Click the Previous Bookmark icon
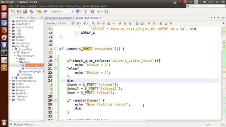Screen dimensions: 226x127 pos(120,23)
